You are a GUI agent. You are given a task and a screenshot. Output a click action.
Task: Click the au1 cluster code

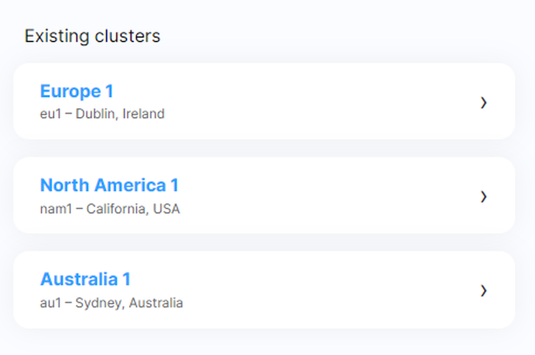click(x=51, y=303)
